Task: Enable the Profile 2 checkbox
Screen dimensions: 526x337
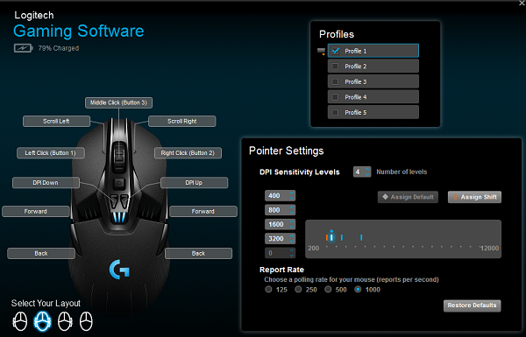Action: tap(335, 67)
